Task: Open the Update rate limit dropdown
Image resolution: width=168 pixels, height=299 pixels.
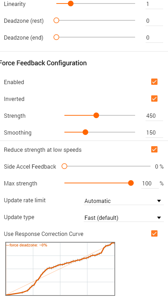Action: [124, 201]
